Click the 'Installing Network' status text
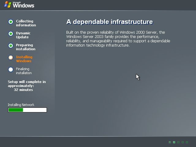The height and width of the screenshot is (147, 196). (21, 105)
